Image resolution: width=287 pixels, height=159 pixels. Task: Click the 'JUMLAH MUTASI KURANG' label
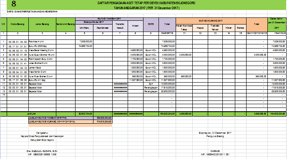(61, 122)
